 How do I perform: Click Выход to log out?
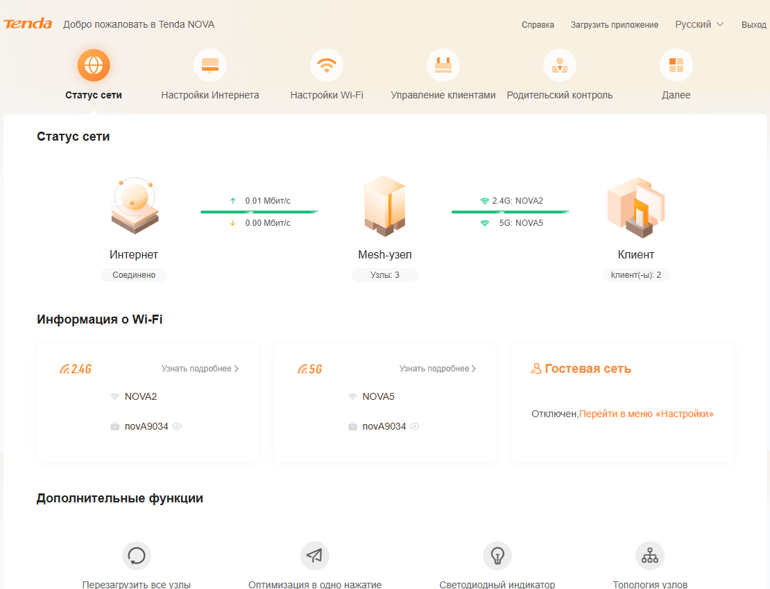754,24
